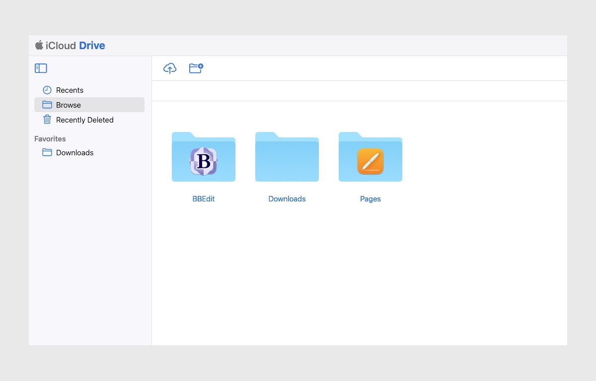Open Downloads under Favorites

pos(89,152)
